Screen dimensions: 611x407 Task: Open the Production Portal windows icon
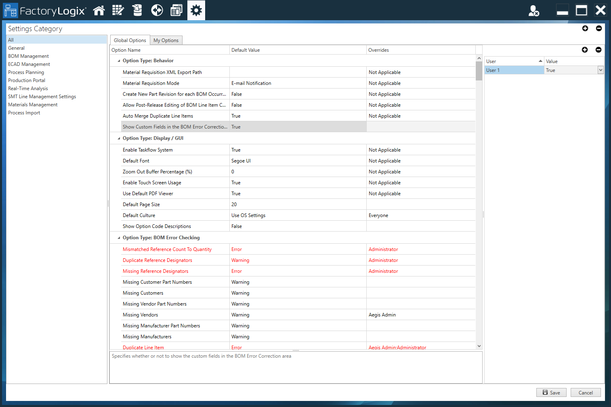click(x=176, y=10)
